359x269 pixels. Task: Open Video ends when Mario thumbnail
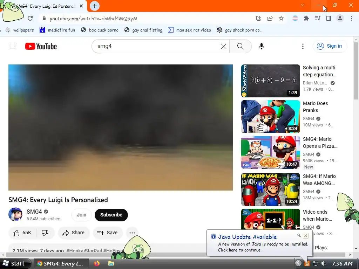(x=270, y=219)
